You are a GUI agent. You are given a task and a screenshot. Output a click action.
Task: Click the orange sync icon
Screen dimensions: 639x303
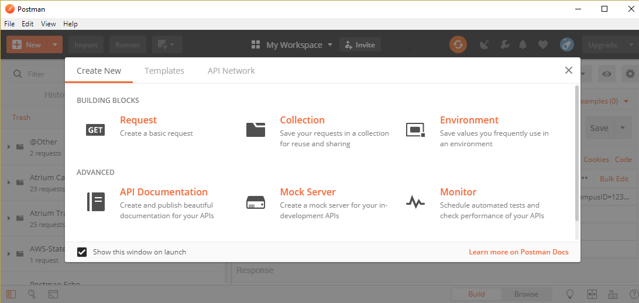[x=458, y=45]
